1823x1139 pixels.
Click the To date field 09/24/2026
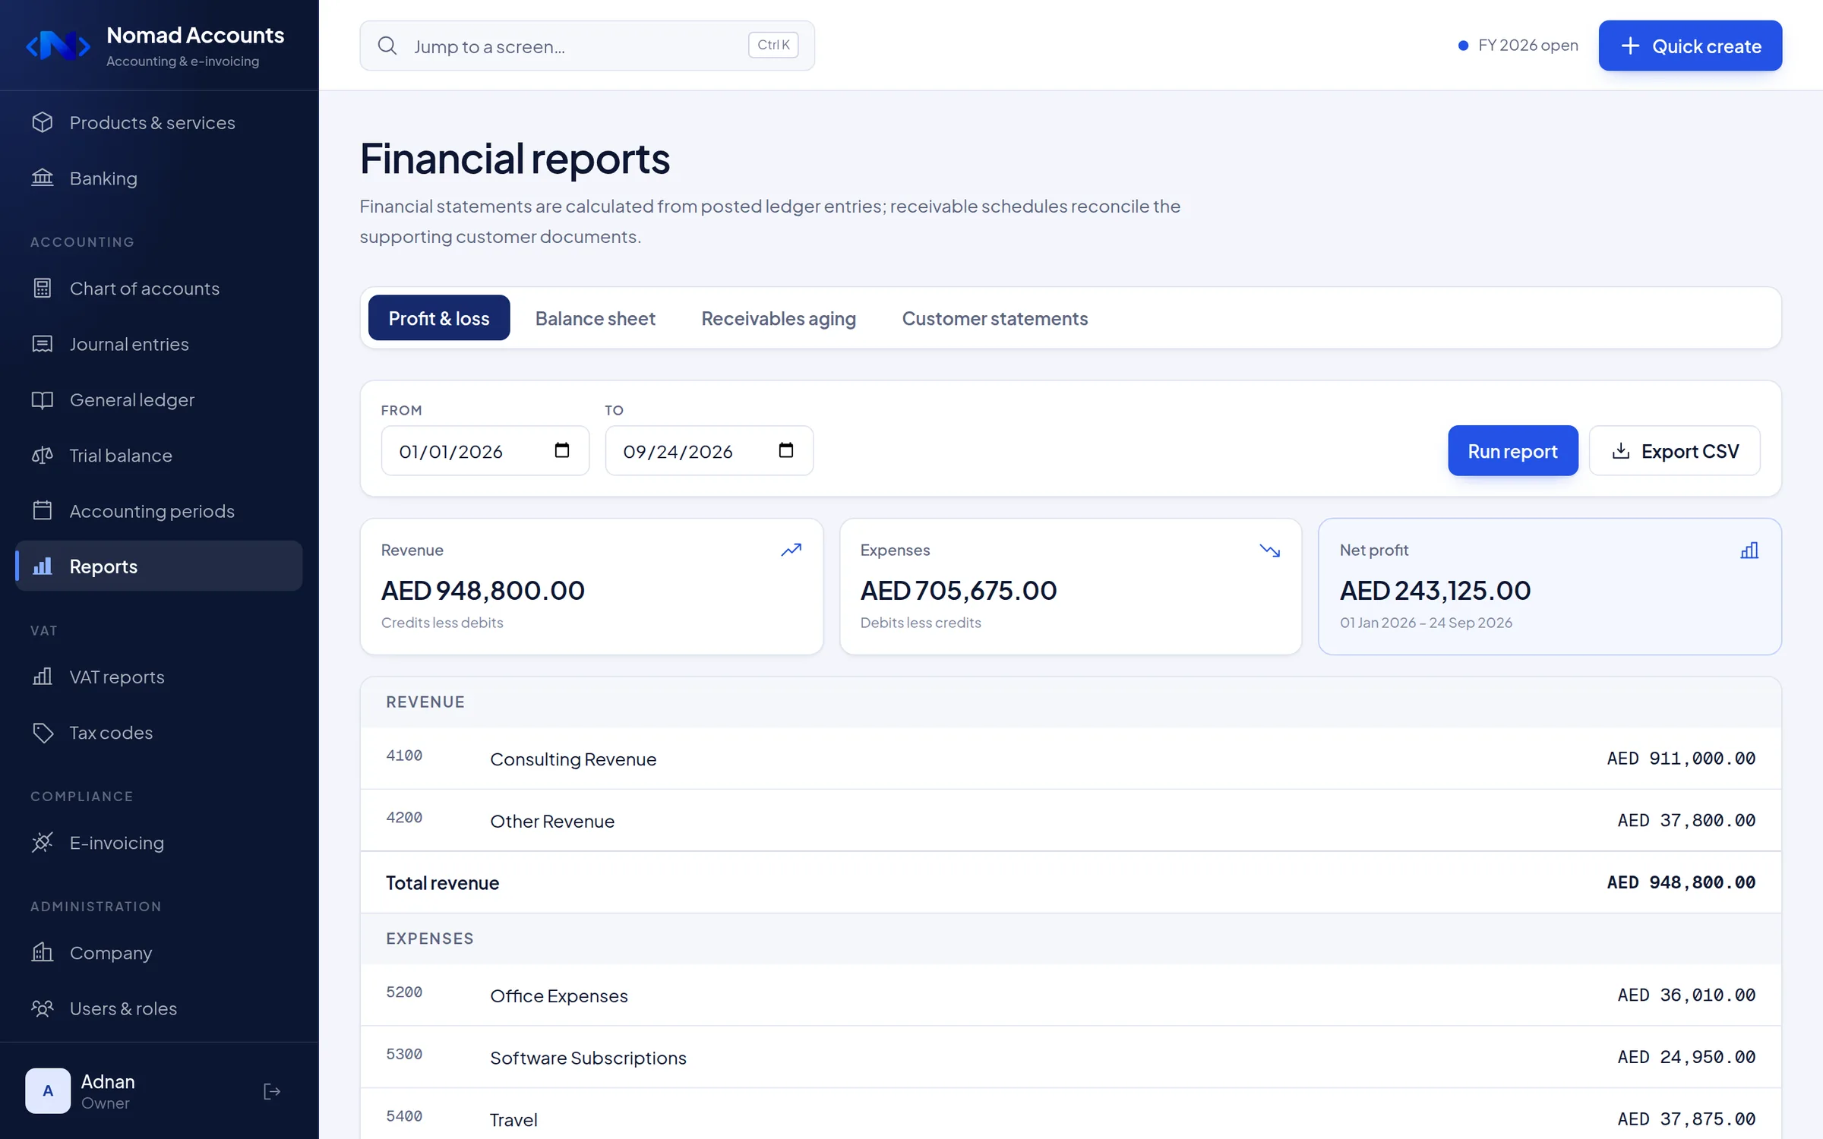[709, 450]
